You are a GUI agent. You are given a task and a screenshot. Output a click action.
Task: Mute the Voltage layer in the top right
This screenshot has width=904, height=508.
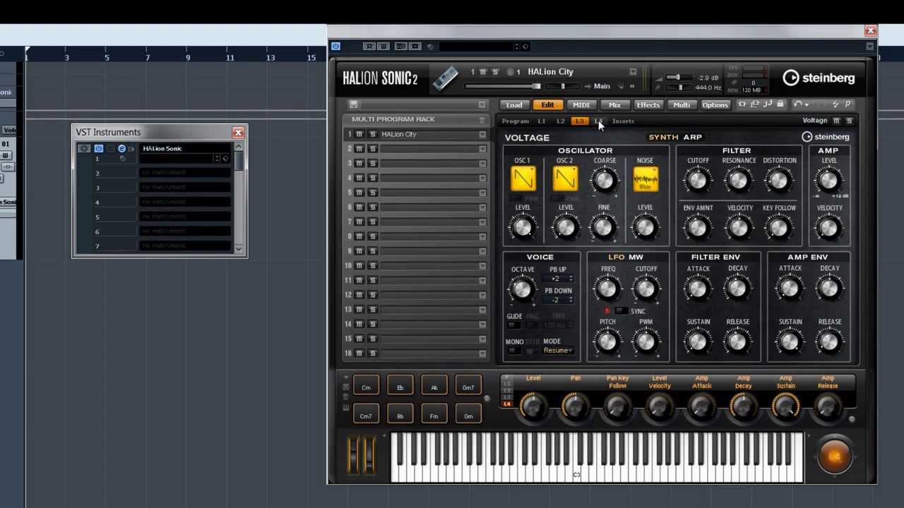(x=836, y=121)
